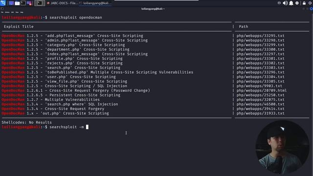Click the 'search.php where' SQL Injection row
The width and height of the screenshot is (313, 176).
pos(60,104)
